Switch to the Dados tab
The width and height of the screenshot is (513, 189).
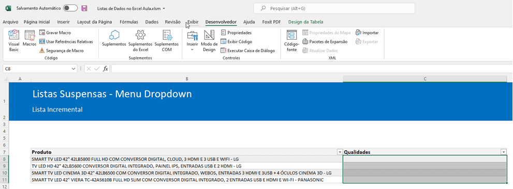point(152,22)
